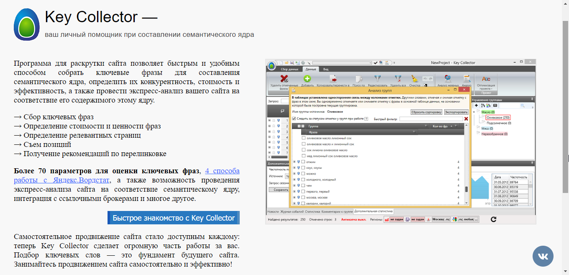Click the 'Москва; .ru;' region indicator
569x275 pixels.
pos(441,219)
